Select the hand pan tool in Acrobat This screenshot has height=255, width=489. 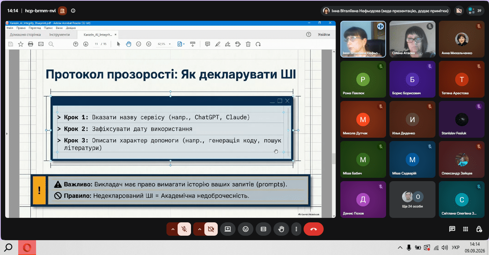[x=129, y=44]
